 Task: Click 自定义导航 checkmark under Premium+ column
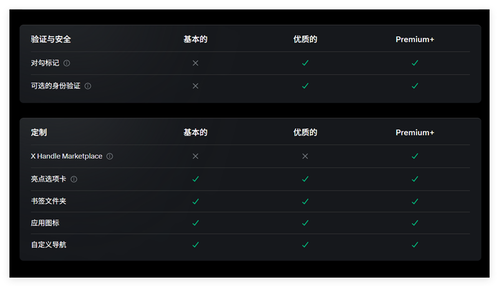415,245
